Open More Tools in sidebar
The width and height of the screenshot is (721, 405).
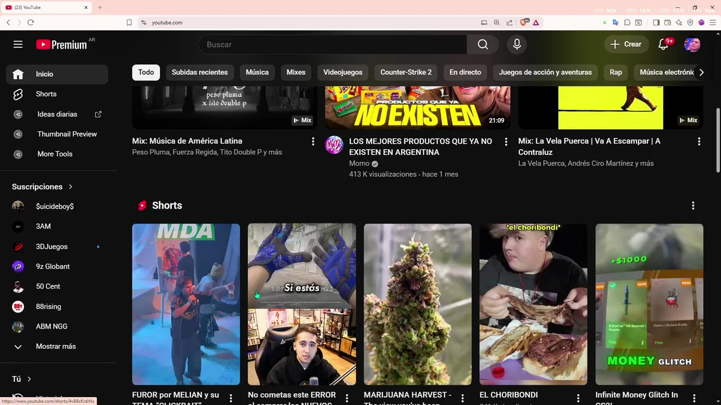(x=57, y=154)
